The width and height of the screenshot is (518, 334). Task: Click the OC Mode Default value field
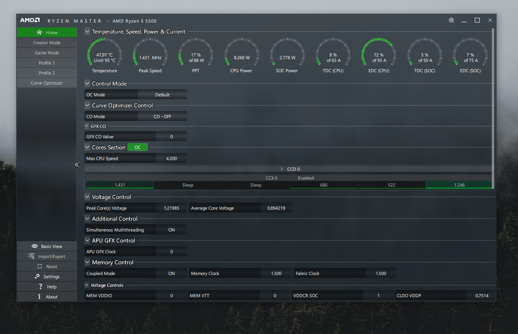[162, 94]
